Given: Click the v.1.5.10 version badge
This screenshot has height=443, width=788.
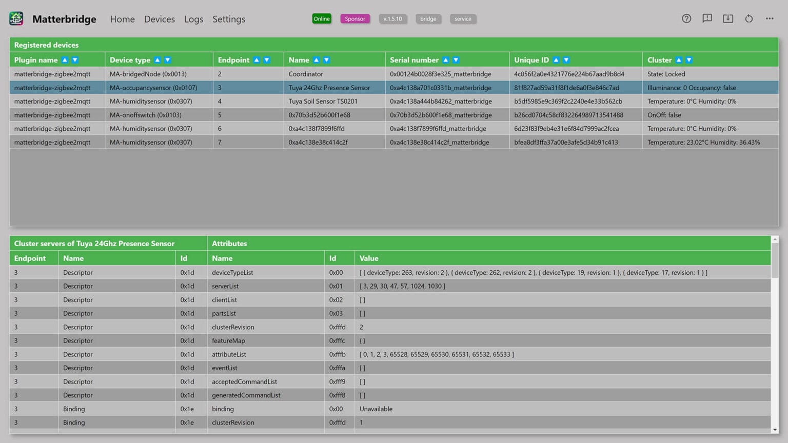Looking at the screenshot, I should [392, 19].
